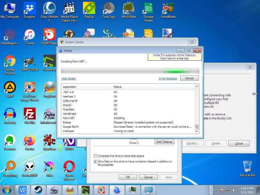The height and width of the screenshot is (195, 260).
Task: Open the Krita desktop shortcut
Action: (49, 169)
